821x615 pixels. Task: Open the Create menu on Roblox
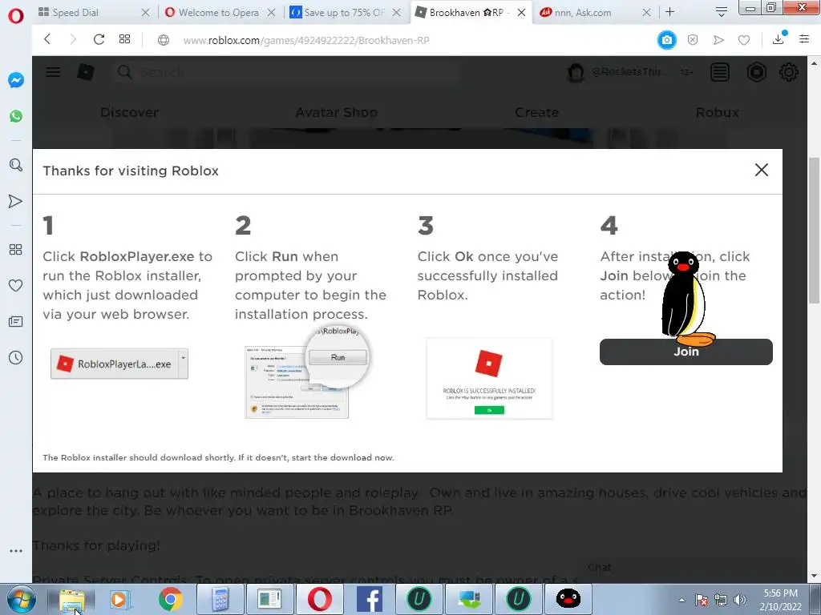click(x=536, y=112)
